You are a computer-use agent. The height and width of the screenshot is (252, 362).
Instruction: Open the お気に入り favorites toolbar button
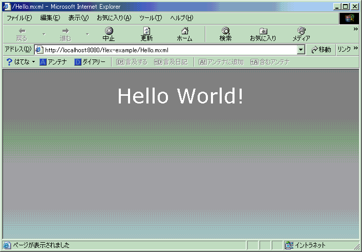click(x=263, y=34)
